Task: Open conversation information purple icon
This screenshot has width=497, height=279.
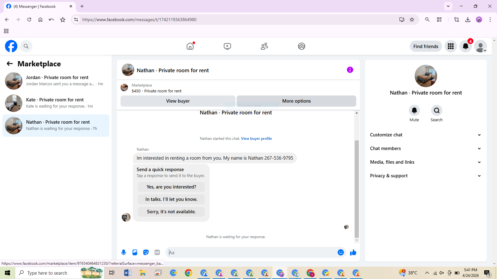Action: pos(350,70)
